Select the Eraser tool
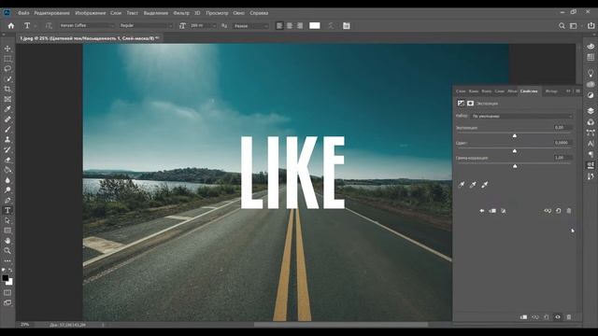 click(7, 160)
